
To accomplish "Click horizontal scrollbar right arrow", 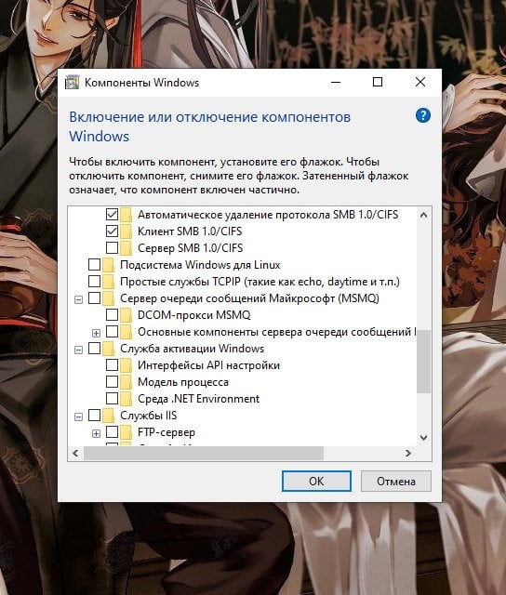I will point(408,453).
